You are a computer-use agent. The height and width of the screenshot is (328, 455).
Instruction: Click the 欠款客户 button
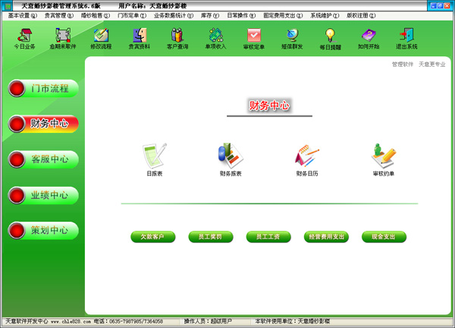(x=152, y=237)
